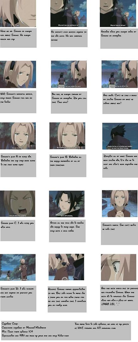The width and height of the screenshot is (138, 342).
Task: Open the "Stop bothering me all the time" frame
Action: [x=119, y=74]
